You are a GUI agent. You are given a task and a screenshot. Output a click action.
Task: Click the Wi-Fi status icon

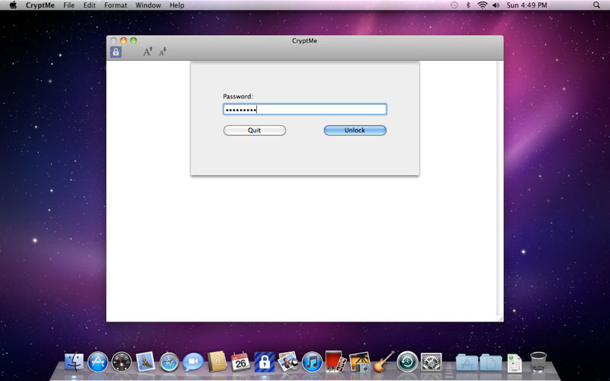tap(483, 5)
